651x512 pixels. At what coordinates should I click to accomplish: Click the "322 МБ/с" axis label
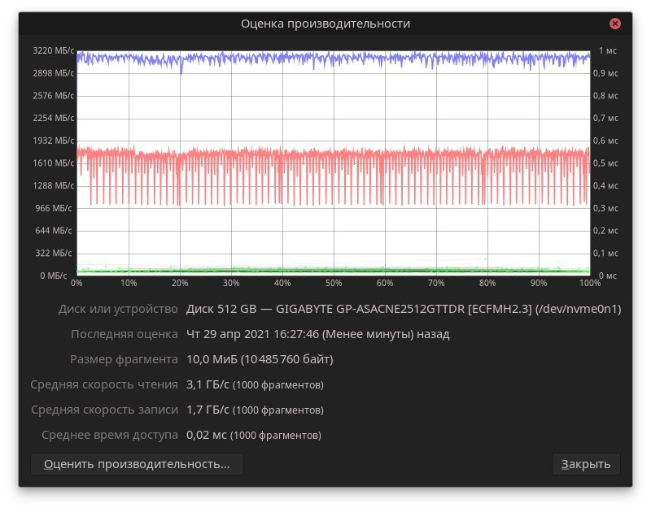click(x=54, y=254)
